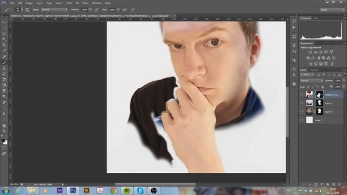347x195 pixels.
Task: Select the Dodge tool
Action: 4,97
